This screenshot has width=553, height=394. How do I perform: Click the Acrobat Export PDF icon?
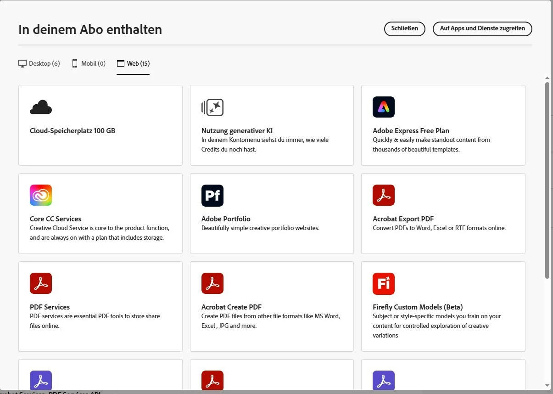click(384, 195)
